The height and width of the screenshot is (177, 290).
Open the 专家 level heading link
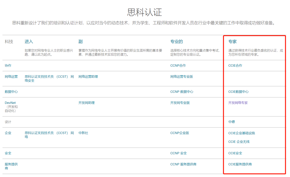click(x=232, y=42)
